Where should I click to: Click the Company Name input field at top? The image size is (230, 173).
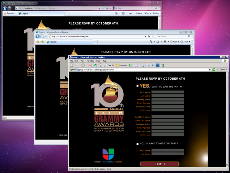[x=167, y=99]
